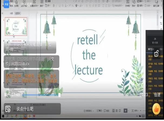The height and width of the screenshot is (121, 164).
Task: Click the fit-to-window zoom icon
Action: coord(133,110)
